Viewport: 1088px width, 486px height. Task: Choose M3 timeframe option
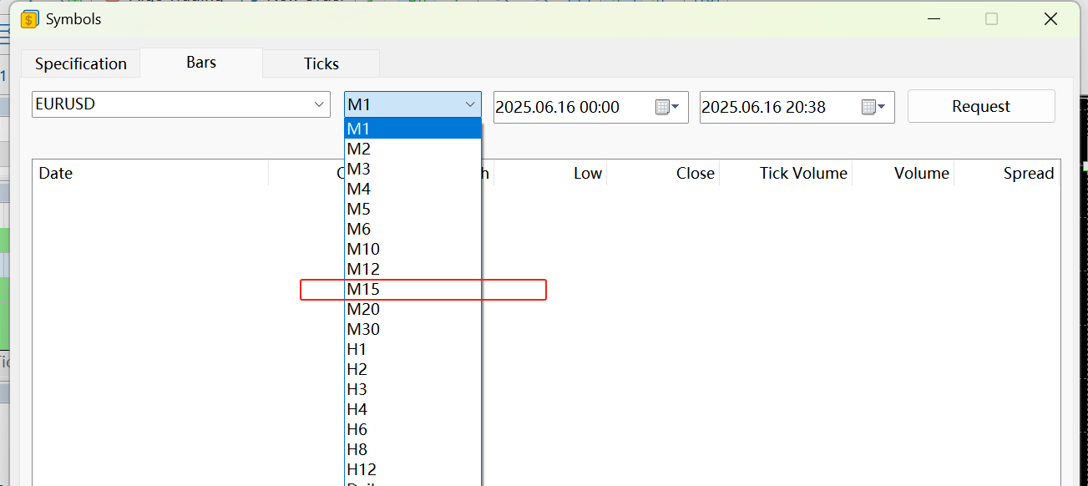pos(413,169)
